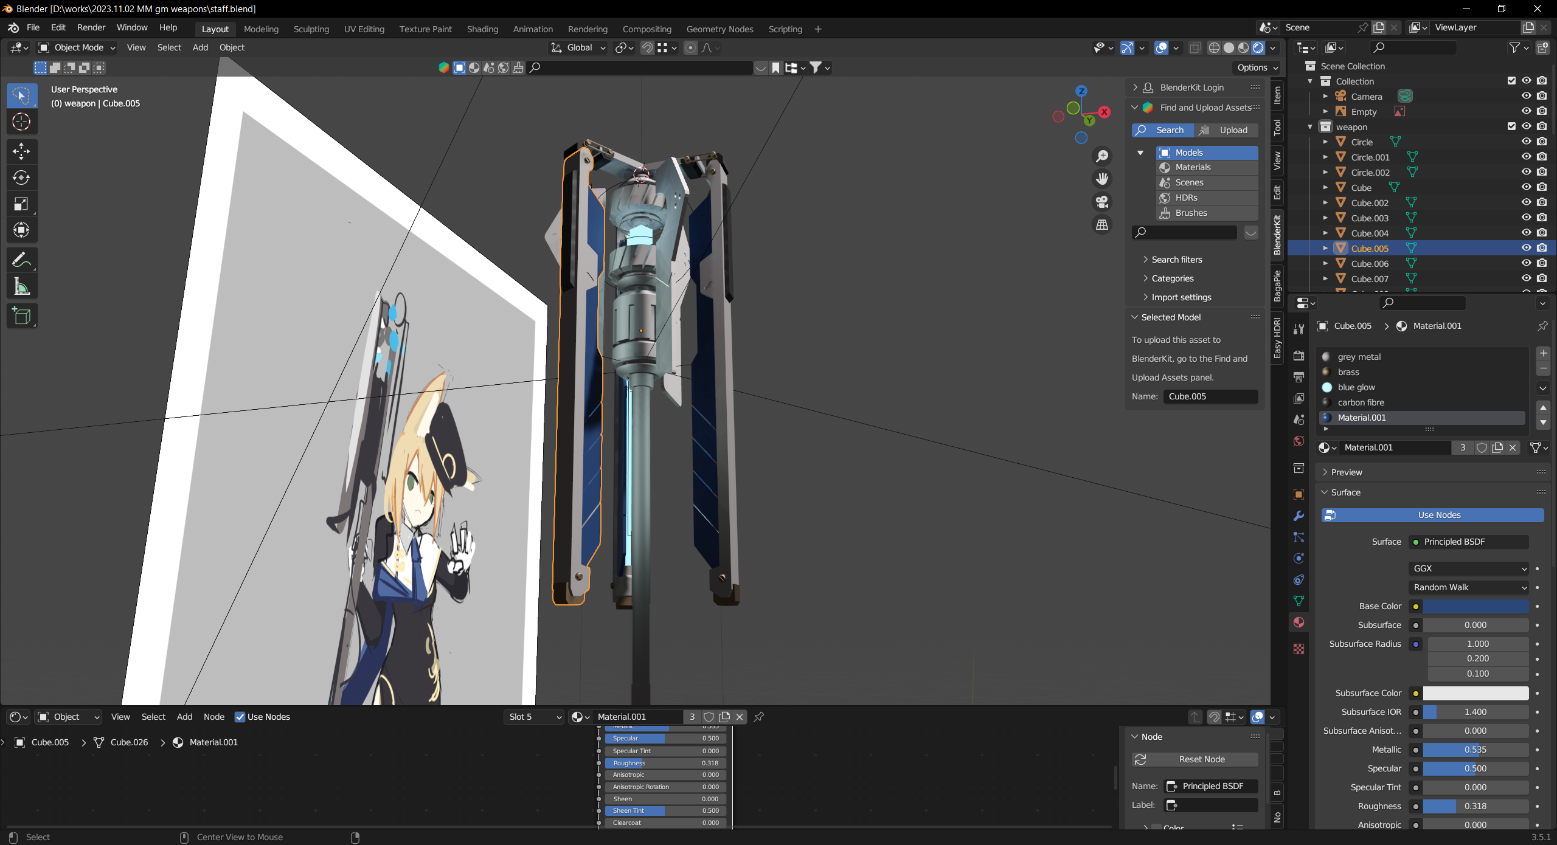The width and height of the screenshot is (1557, 845).
Task: Open the BlenderKit sidebar tab
Action: click(x=1277, y=235)
